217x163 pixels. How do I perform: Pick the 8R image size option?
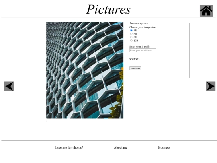(x=131, y=37)
